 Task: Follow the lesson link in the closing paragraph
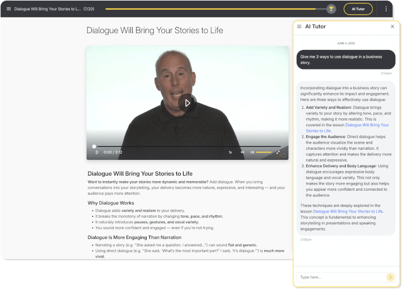pyautogui.click(x=348, y=211)
